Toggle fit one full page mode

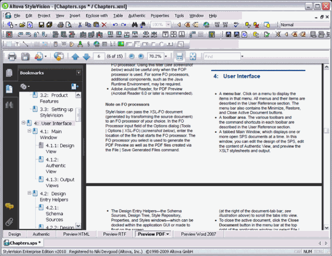(193, 57)
